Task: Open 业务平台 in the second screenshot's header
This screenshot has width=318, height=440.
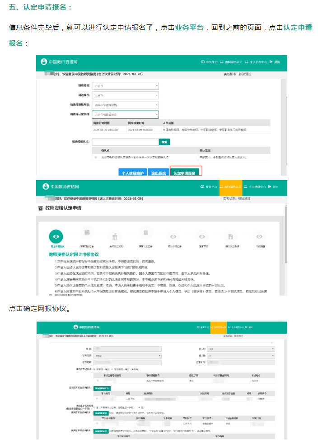Action: [x=209, y=187]
